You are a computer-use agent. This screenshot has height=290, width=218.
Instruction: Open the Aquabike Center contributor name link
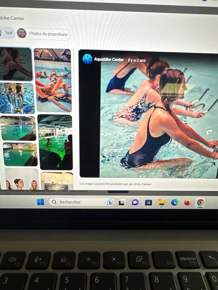pos(109,60)
